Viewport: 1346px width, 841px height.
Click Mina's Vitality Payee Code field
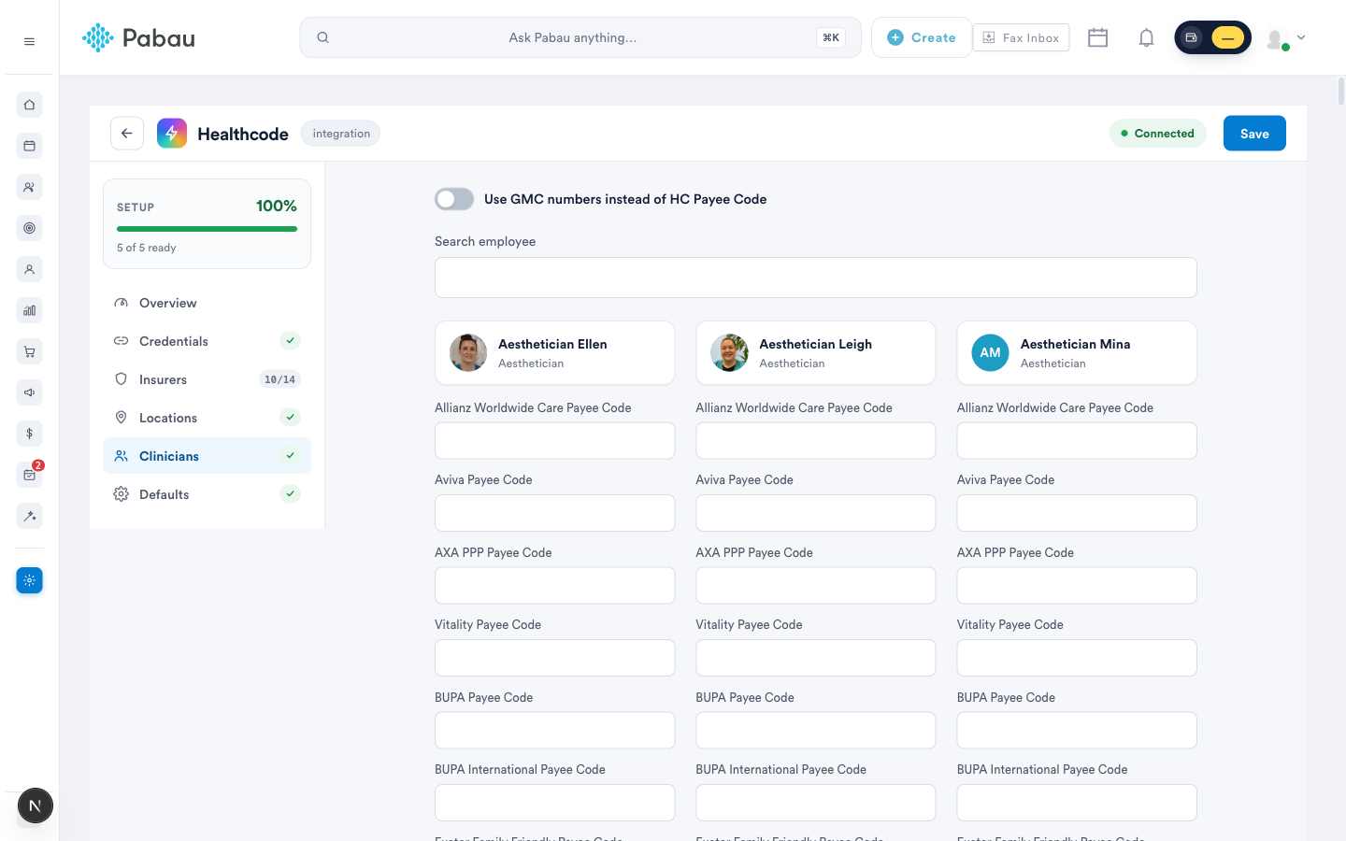pos(1077,658)
